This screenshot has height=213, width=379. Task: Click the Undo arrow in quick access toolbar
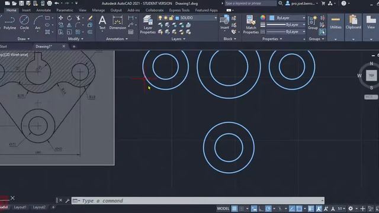57,3
